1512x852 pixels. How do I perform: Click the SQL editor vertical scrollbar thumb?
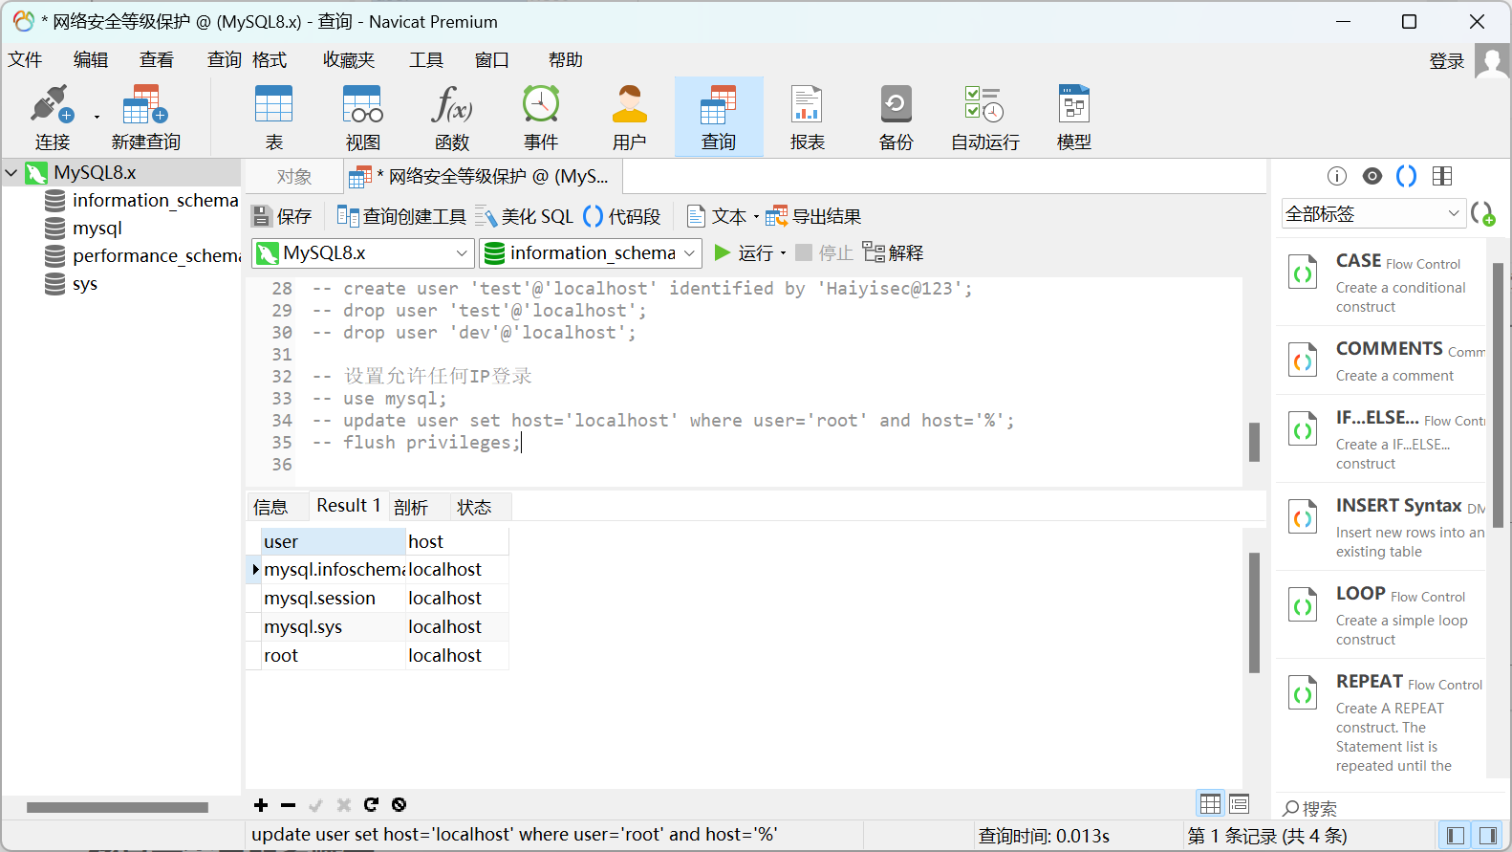(x=1254, y=442)
